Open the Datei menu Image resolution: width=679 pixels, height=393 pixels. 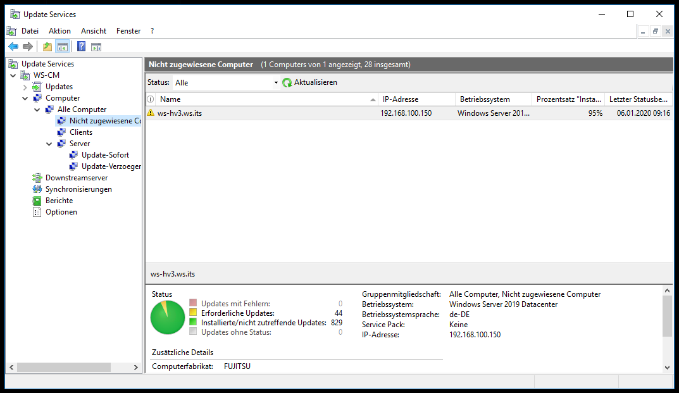(x=30, y=31)
